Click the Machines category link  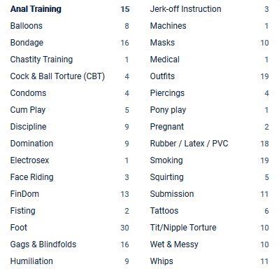click(x=169, y=26)
